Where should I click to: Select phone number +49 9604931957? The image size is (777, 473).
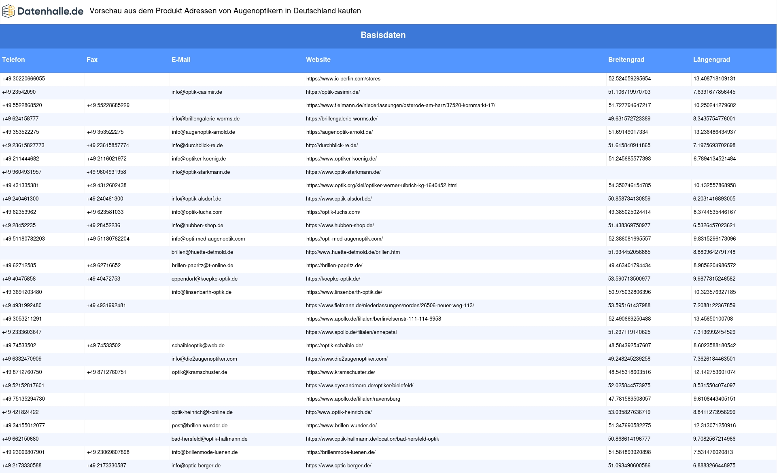pyautogui.click(x=22, y=172)
